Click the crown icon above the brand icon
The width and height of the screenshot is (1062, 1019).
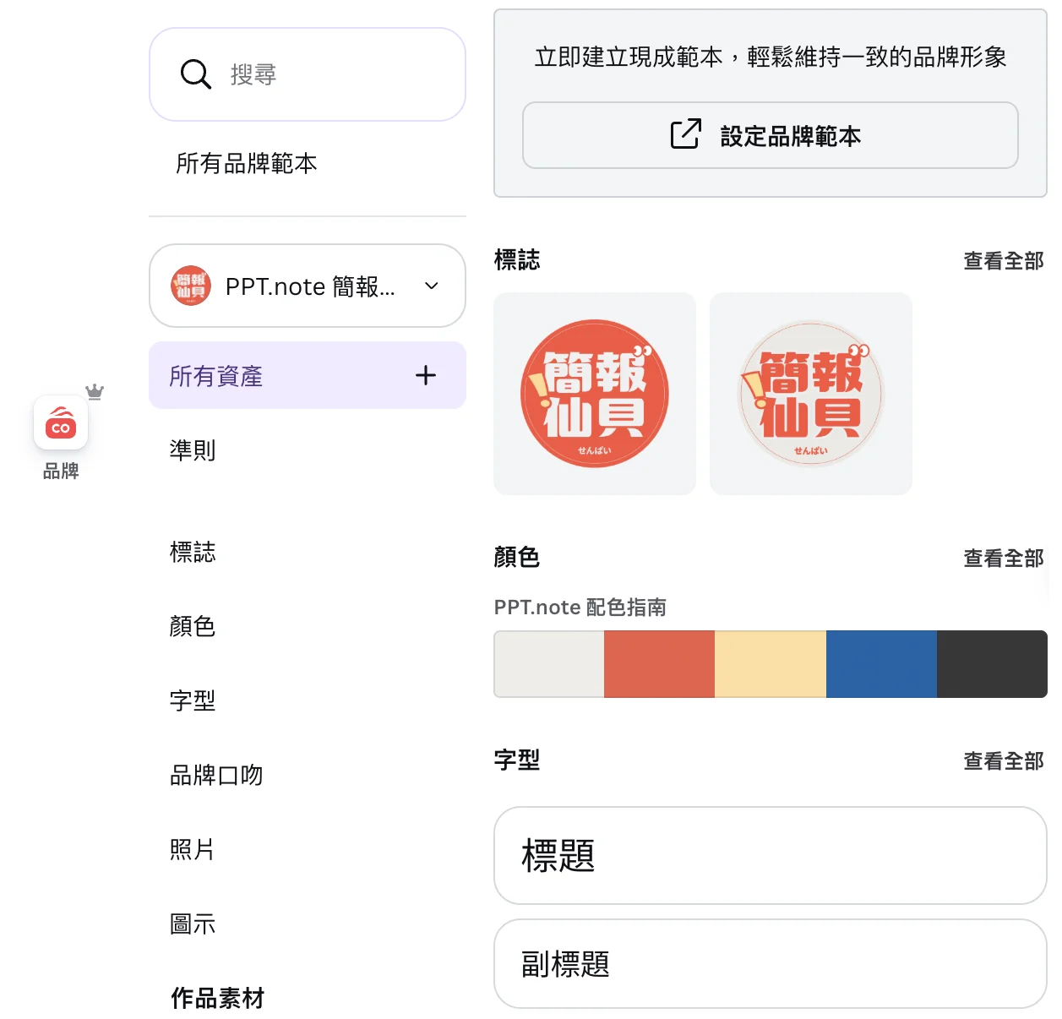click(95, 391)
